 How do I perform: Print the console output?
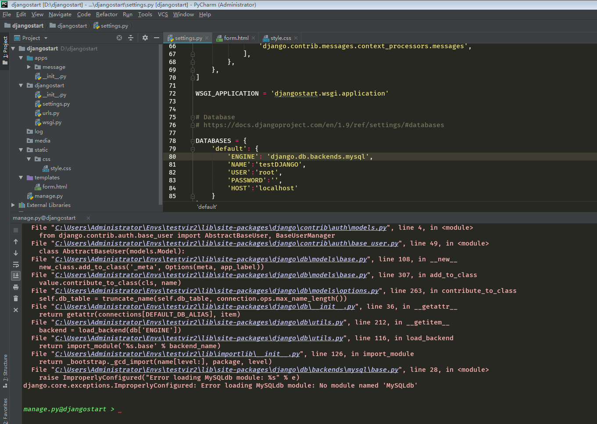pyautogui.click(x=16, y=287)
